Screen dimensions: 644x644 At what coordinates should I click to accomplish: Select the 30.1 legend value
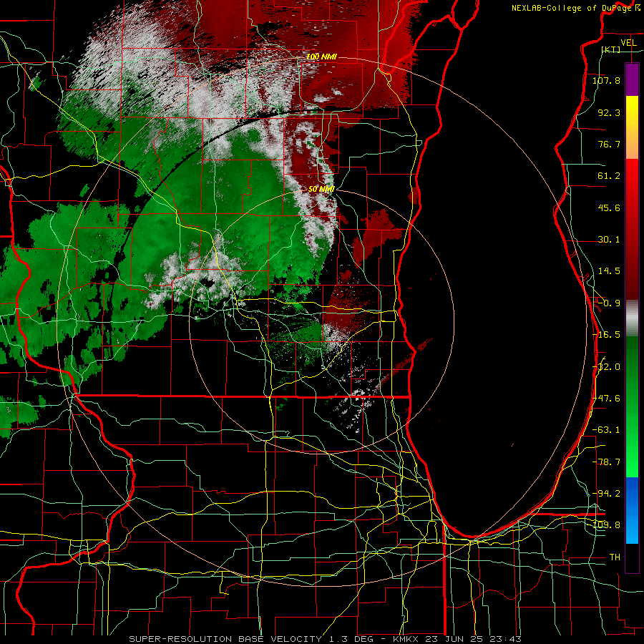point(609,240)
